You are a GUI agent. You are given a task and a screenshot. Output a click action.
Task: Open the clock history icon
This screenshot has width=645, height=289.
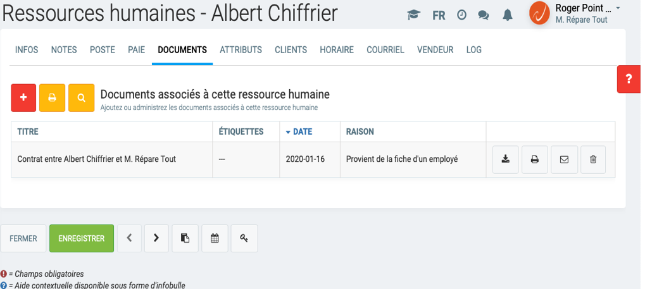coord(461,15)
